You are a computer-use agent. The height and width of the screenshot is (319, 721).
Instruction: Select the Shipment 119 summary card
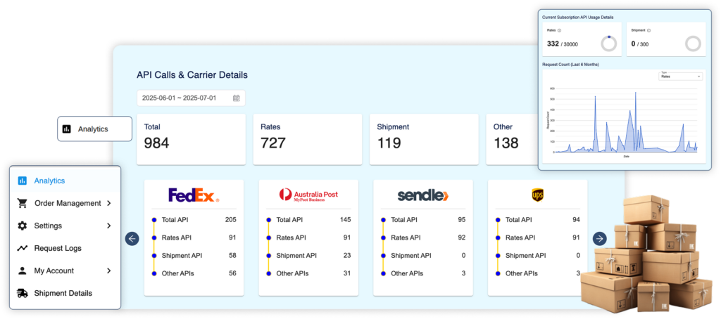click(x=424, y=140)
